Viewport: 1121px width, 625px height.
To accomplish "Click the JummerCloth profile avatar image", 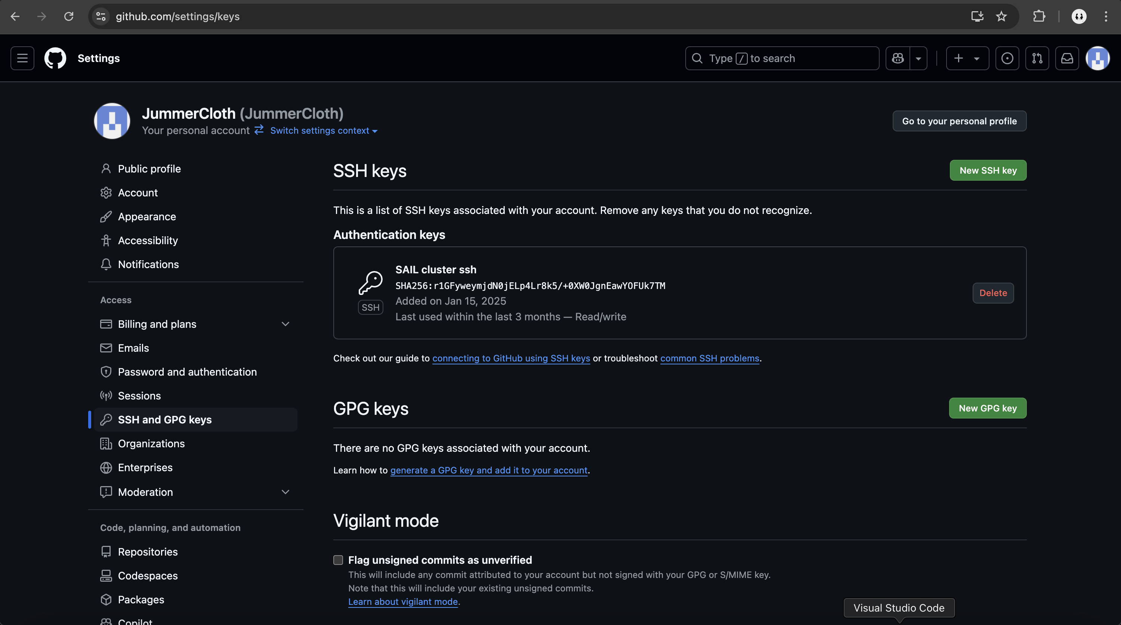I will (112, 121).
